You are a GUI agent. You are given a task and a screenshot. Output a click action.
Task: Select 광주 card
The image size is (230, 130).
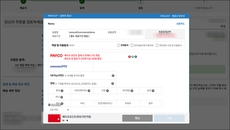[151, 103]
